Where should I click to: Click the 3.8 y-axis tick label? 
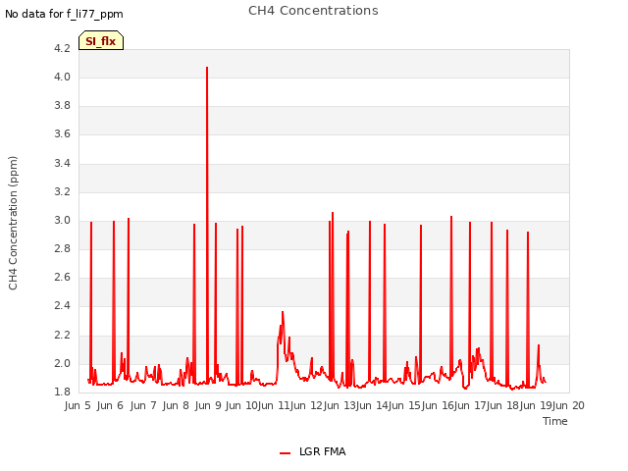pos(62,105)
